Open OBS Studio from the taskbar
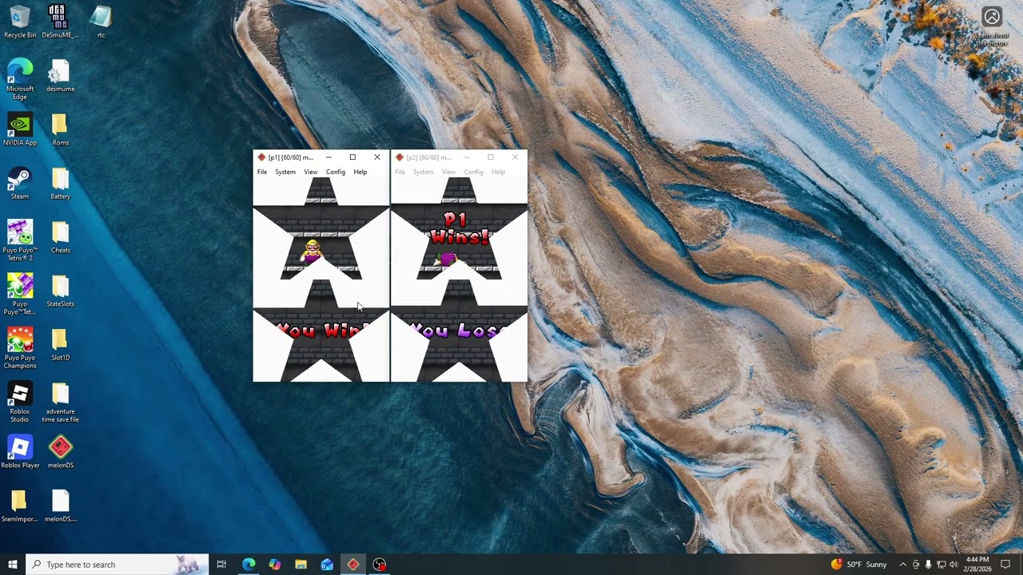 [x=380, y=565]
